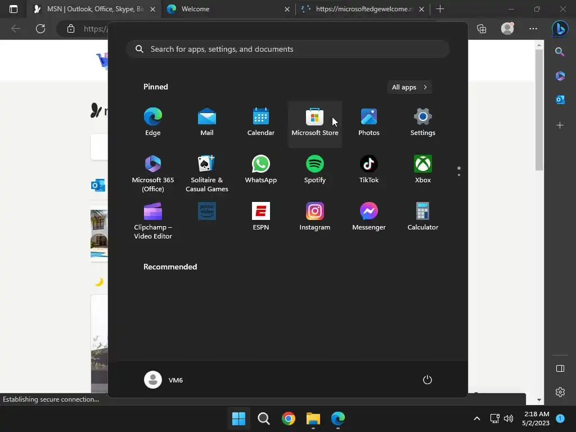Image resolution: width=576 pixels, height=432 pixels.
Task: Open taskbar Search
Action: point(263,418)
